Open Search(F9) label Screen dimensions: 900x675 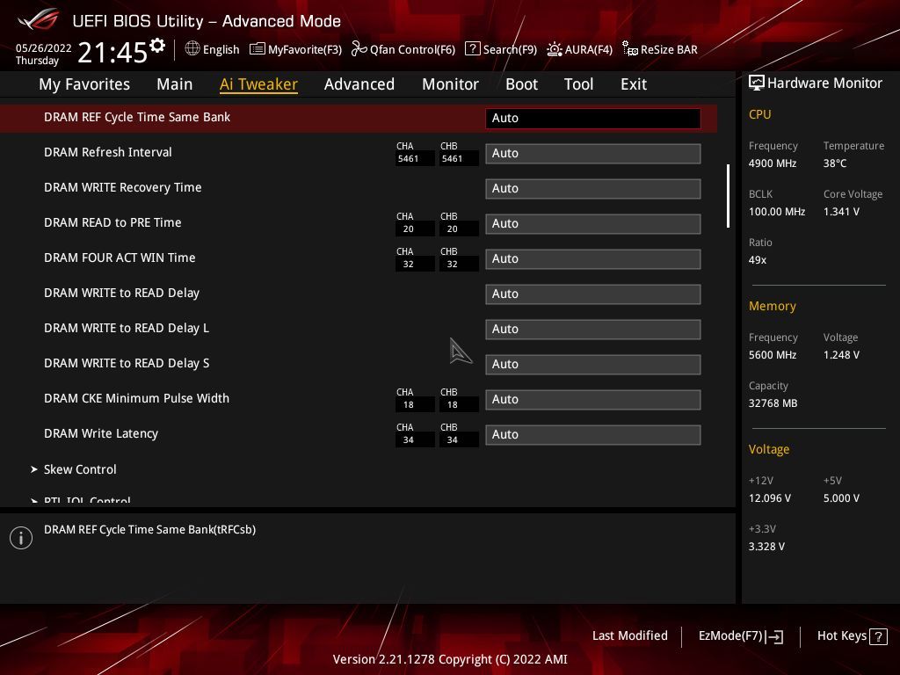511,49
